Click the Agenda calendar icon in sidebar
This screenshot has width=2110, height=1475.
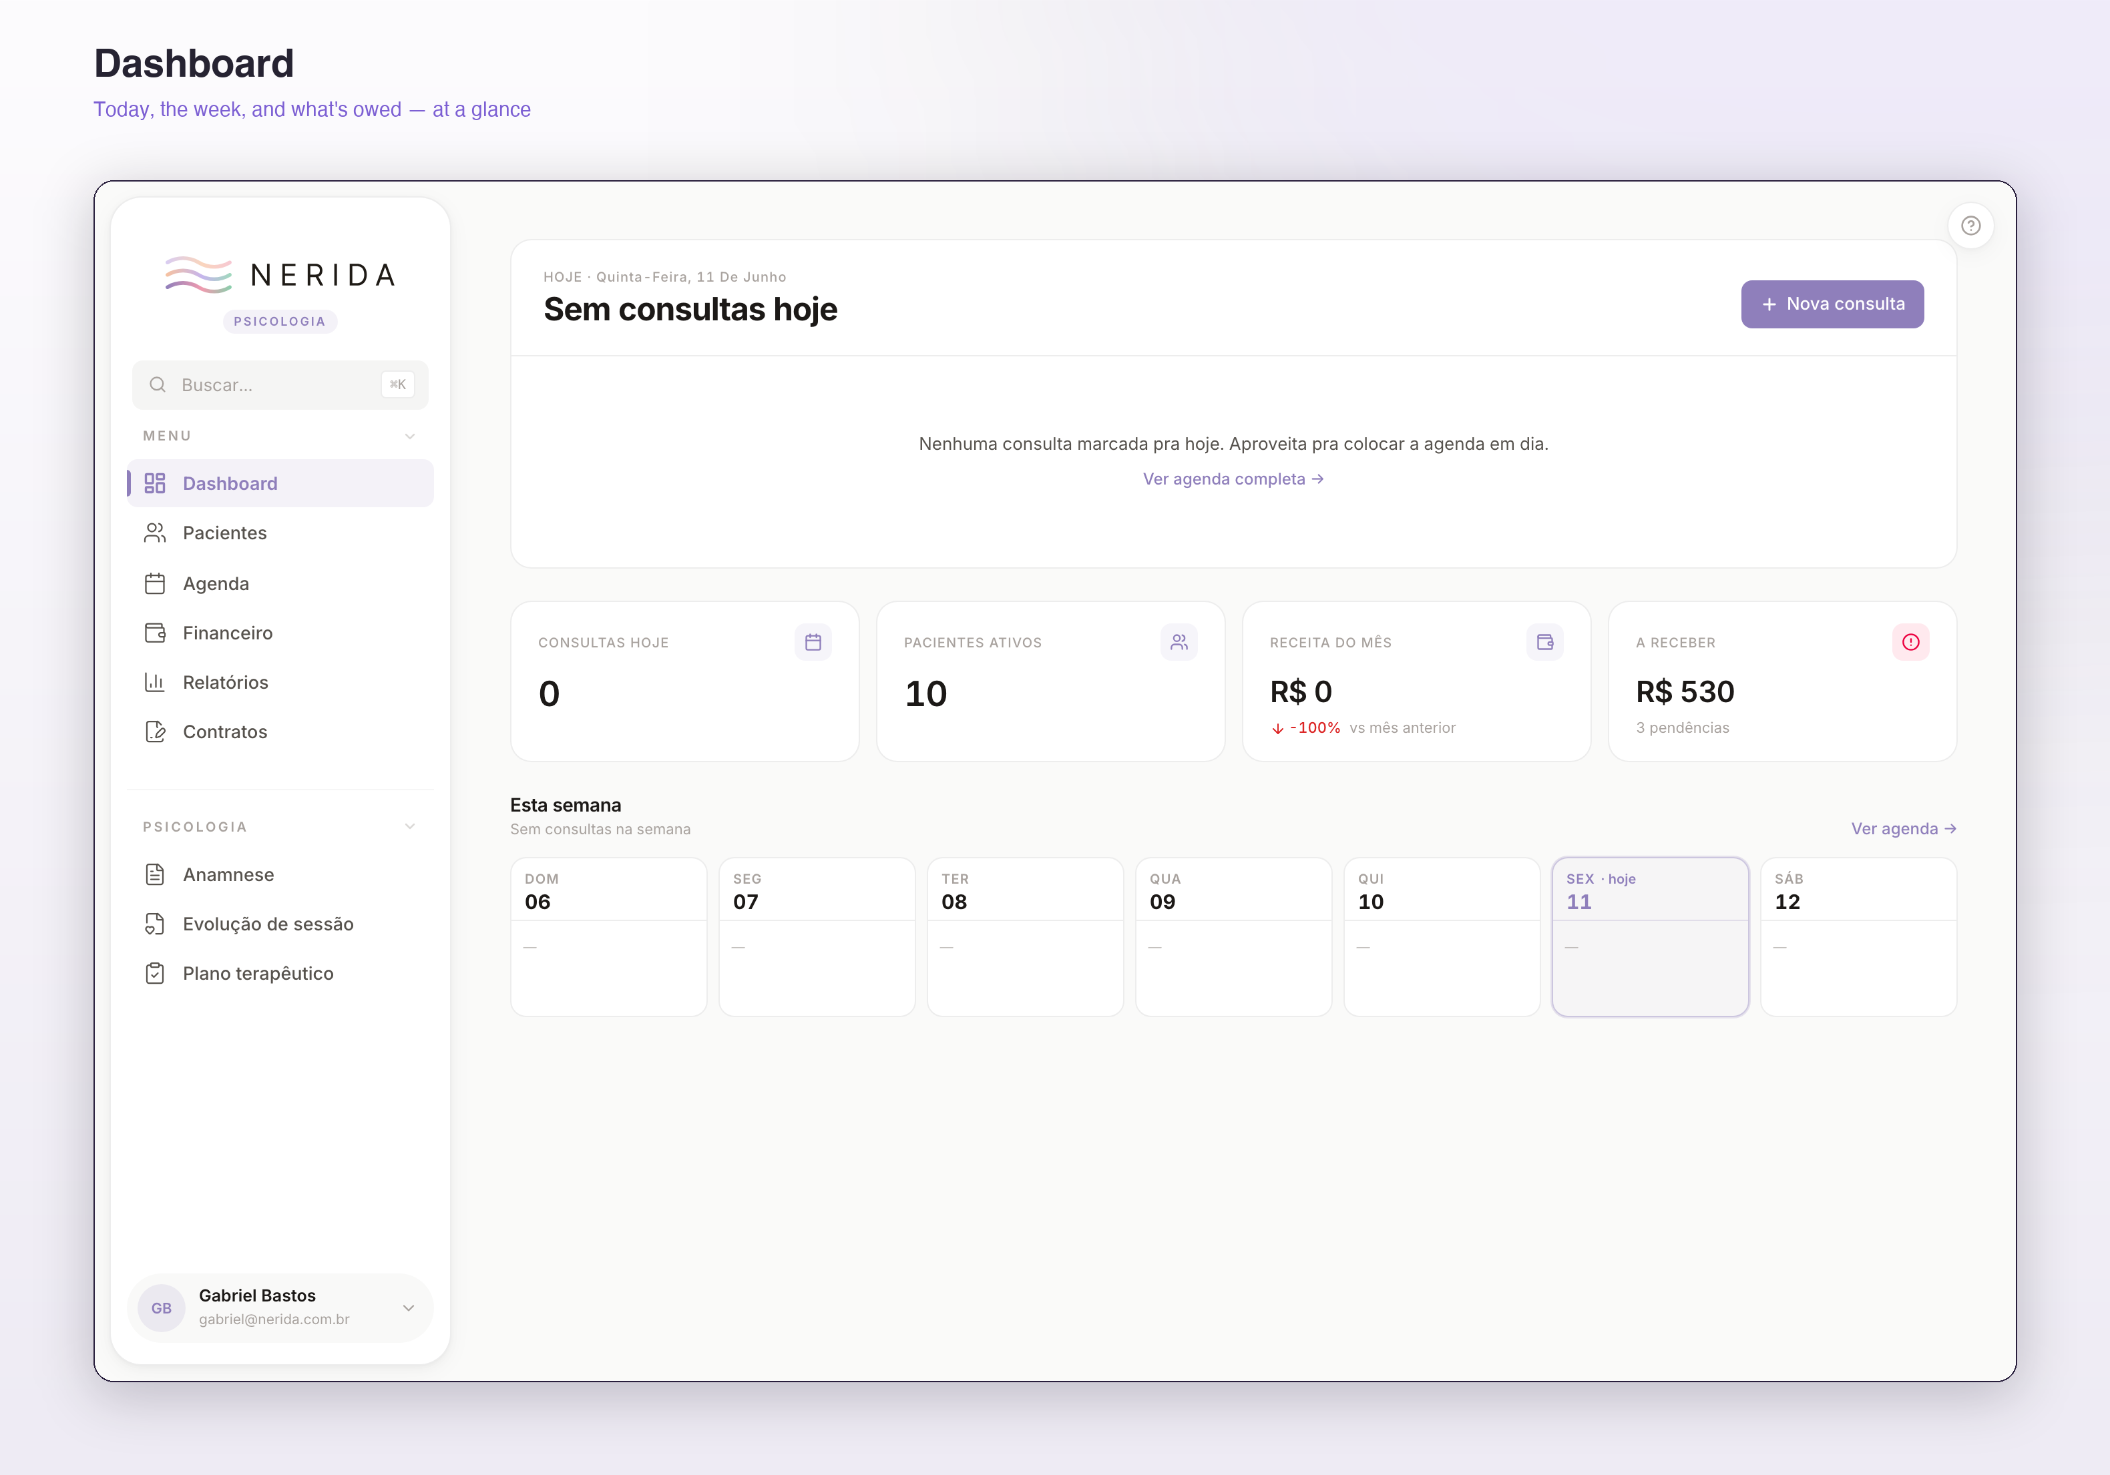154,583
